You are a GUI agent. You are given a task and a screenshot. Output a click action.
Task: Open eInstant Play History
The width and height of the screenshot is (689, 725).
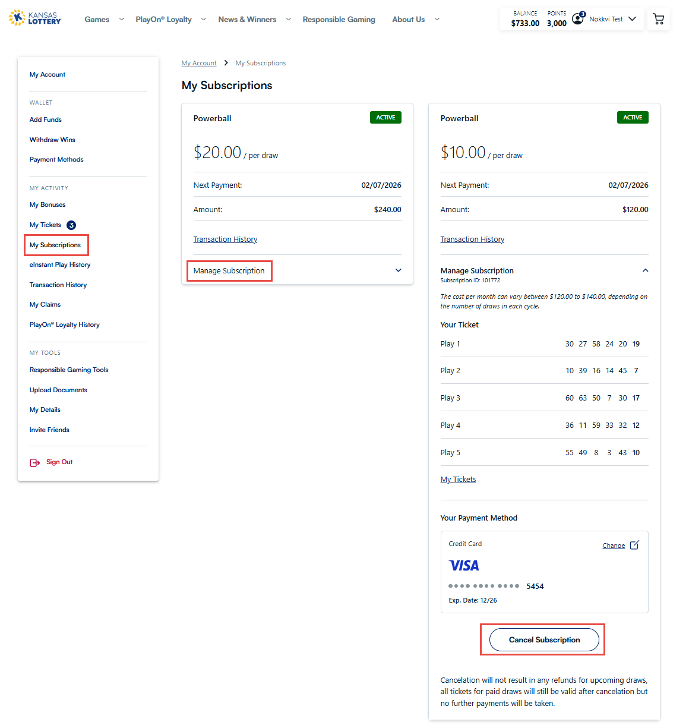60,264
